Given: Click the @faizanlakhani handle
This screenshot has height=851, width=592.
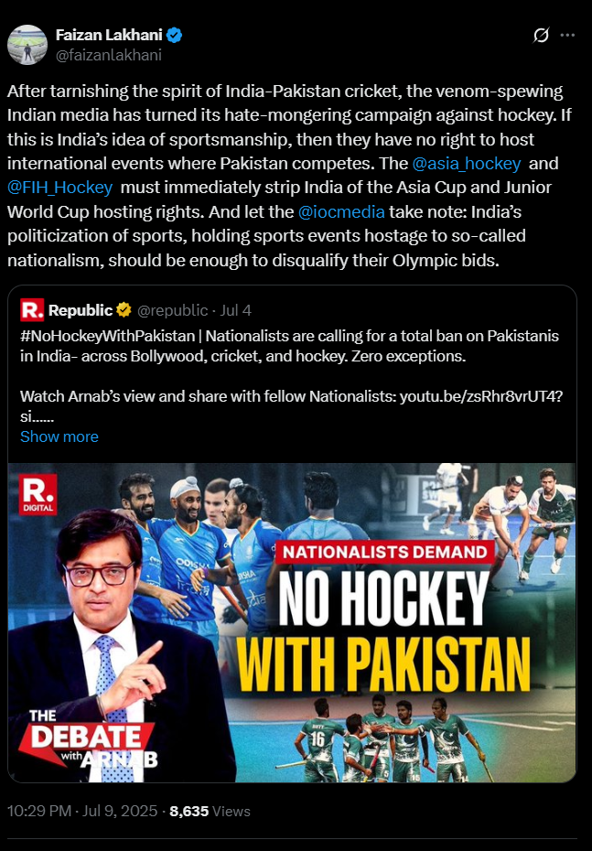Looking at the screenshot, I should point(109,55).
